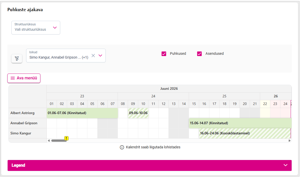Click the hamburger icon in Ava menüü
The width and height of the screenshot is (300, 177).
click(13, 78)
